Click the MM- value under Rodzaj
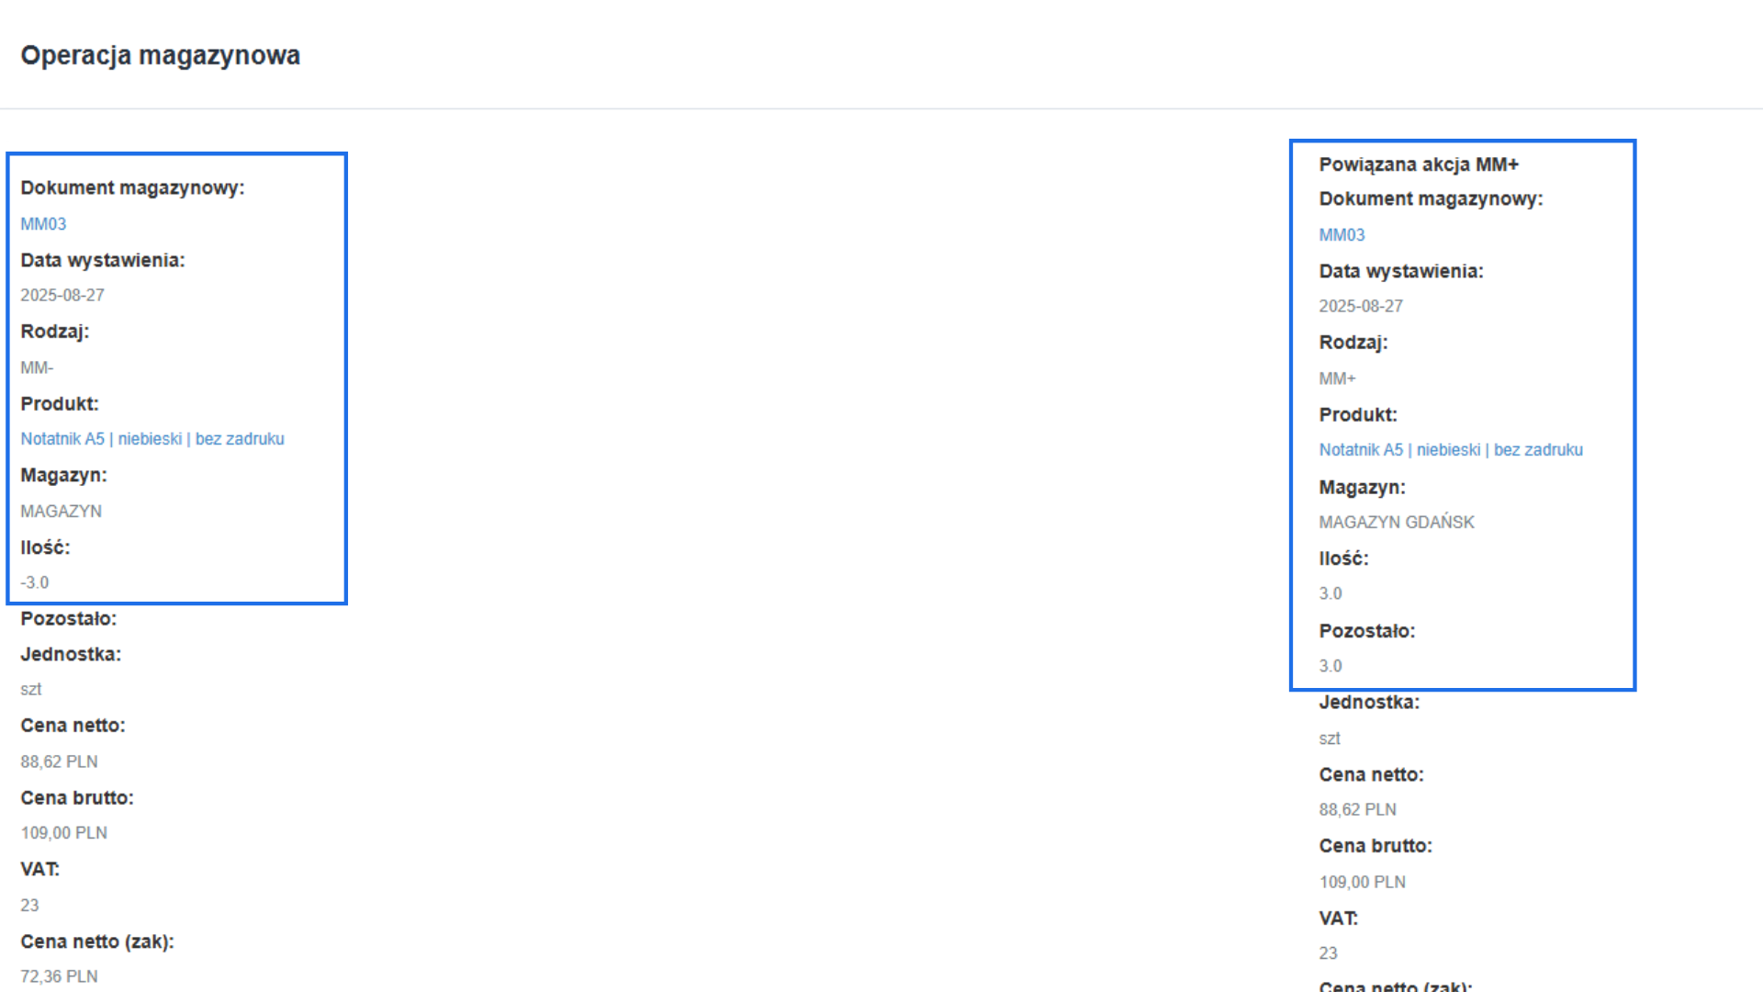This screenshot has width=1763, height=992. point(37,368)
